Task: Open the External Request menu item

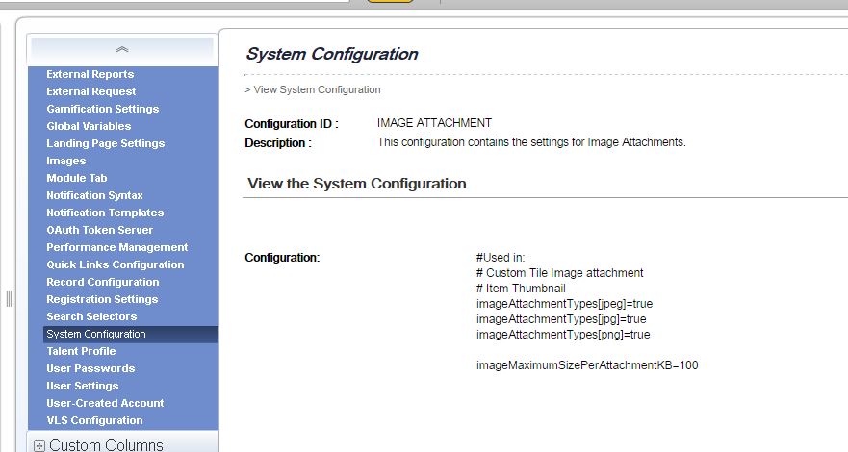Action: [90, 91]
